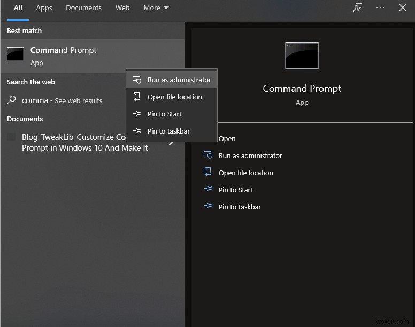Choose Open file location in context menu
This screenshot has height=327, width=415.
[x=172, y=97]
